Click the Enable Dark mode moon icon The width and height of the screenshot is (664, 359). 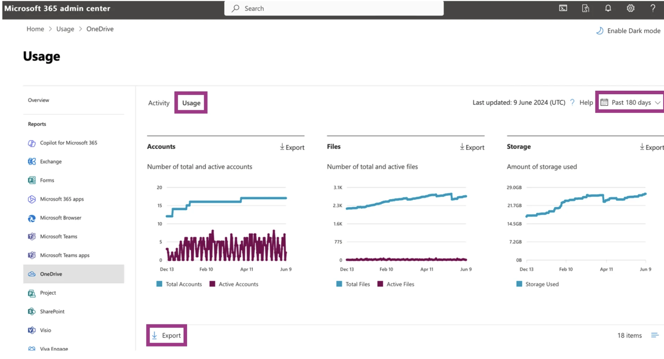pos(600,31)
